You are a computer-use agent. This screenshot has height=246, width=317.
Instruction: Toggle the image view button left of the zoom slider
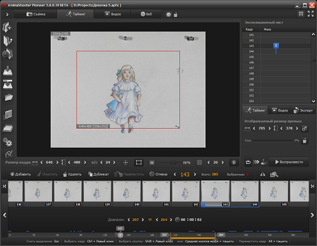click(x=152, y=162)
